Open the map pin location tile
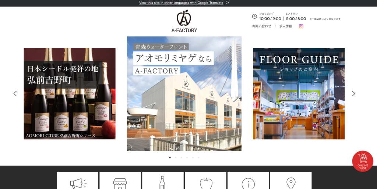 click(291, 181)
